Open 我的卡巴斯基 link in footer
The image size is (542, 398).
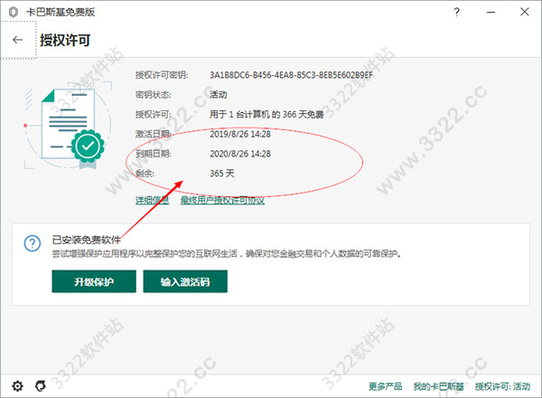point(439,386)
